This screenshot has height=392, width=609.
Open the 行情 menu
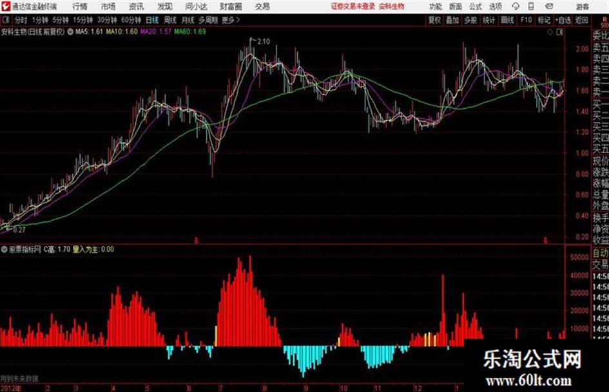click(x=80, y=6)
